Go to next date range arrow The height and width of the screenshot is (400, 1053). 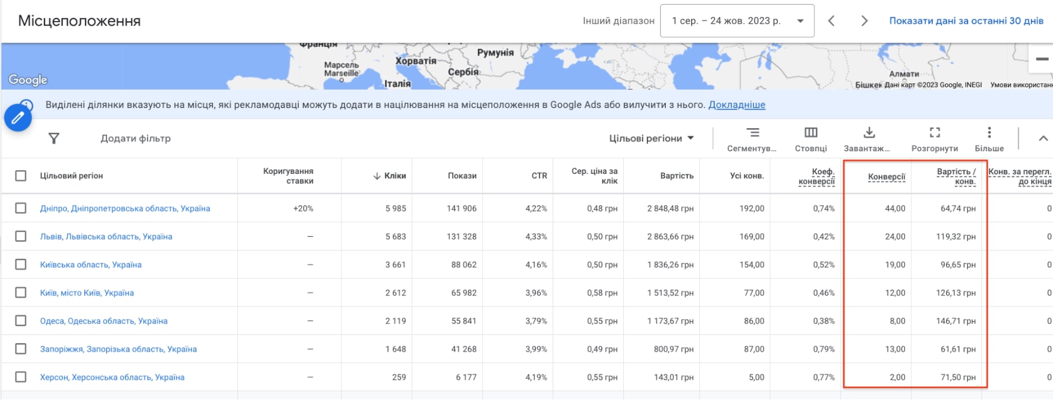point(864,21)
